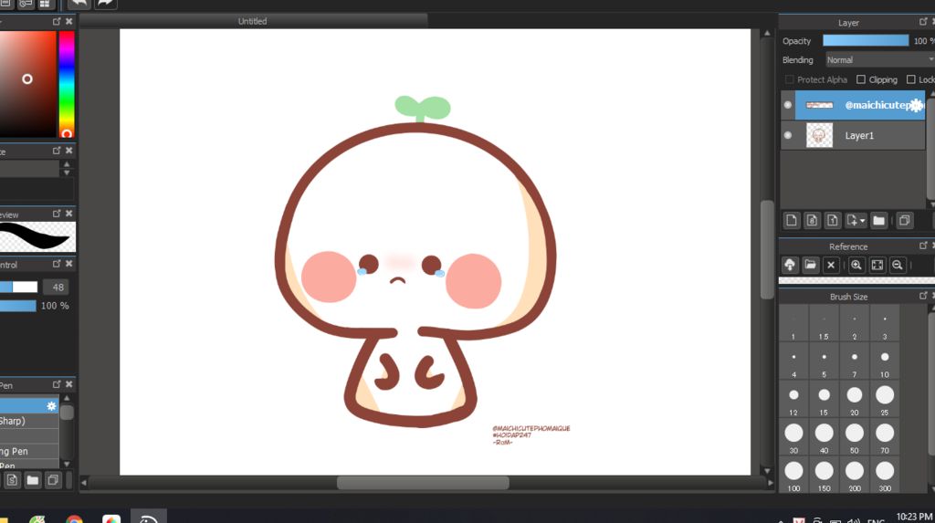
Task: Open the Blending mode dropdown
Action: [x=879, y=59]
